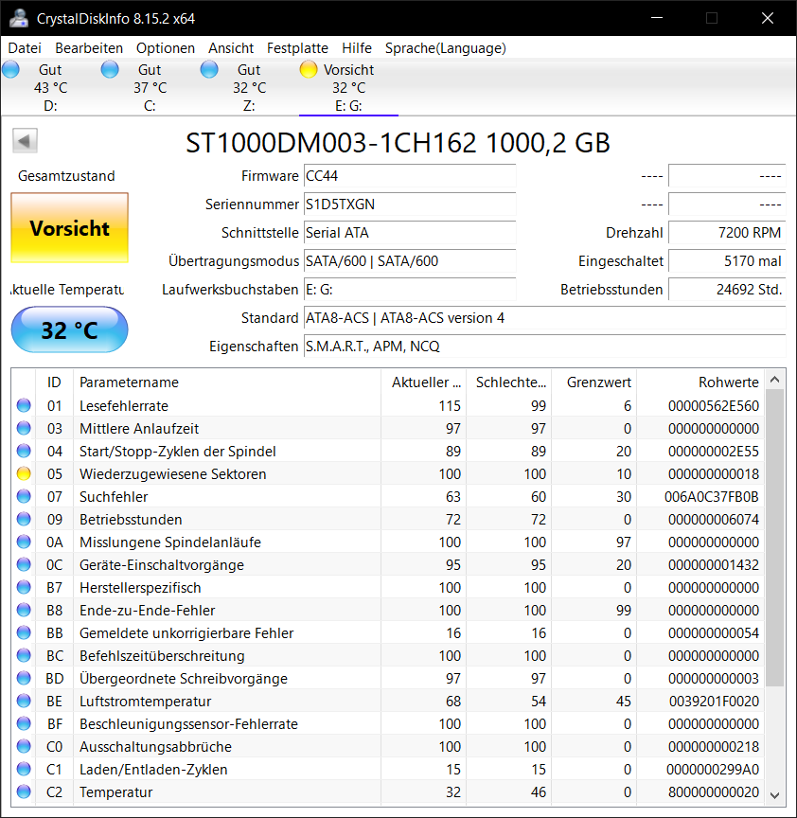Open the Festplatte menu
Screen dimensions: 797x818
(x=297, y=48)
